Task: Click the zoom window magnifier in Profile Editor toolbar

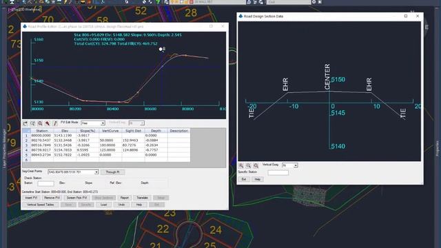Action: point(32,123)
